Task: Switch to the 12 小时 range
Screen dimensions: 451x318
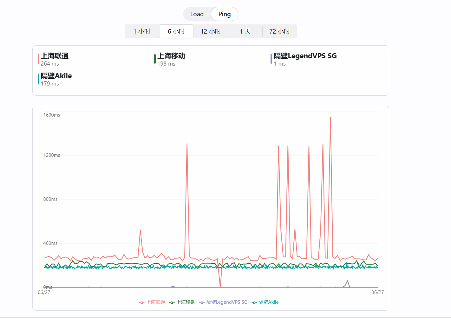Action: (x=211, y=31)
